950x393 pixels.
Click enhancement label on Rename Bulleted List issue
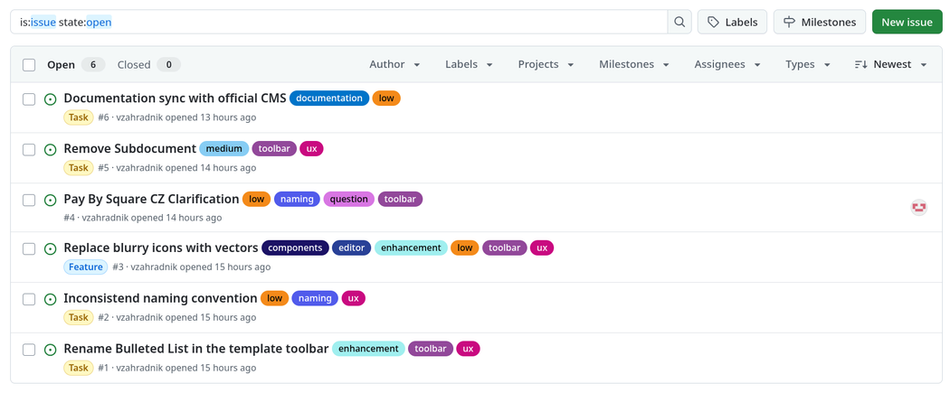point(368,349)
